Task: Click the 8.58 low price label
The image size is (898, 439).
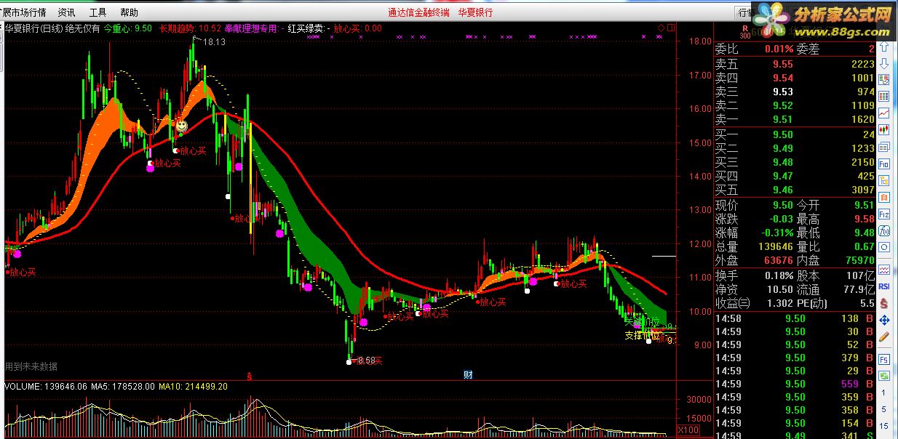Action: [x=367, y=360]
